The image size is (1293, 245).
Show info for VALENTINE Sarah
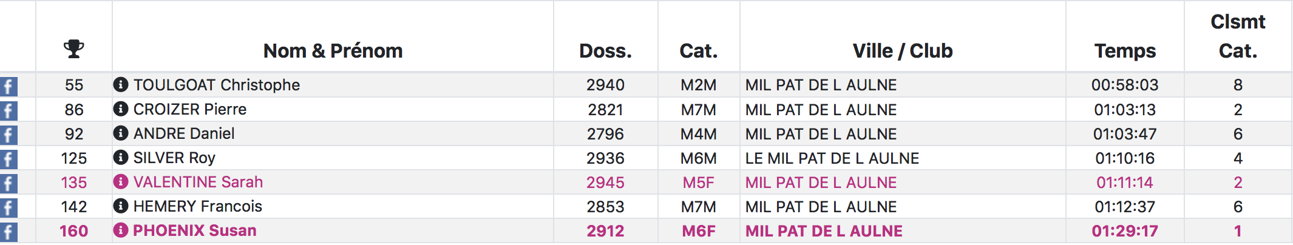pyautogui.click(x=121, y=182)
